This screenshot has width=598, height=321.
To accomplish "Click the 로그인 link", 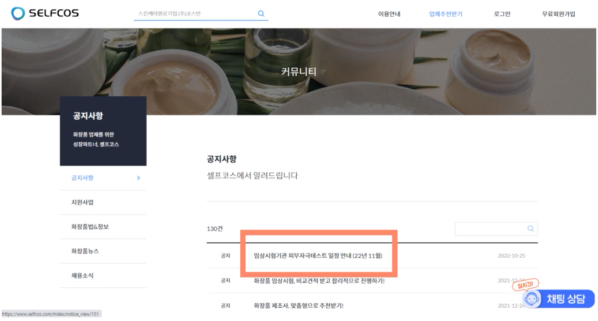I will click(502, 14).
